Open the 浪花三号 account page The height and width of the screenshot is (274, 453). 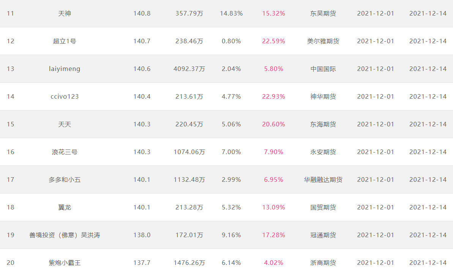[65, 152]
